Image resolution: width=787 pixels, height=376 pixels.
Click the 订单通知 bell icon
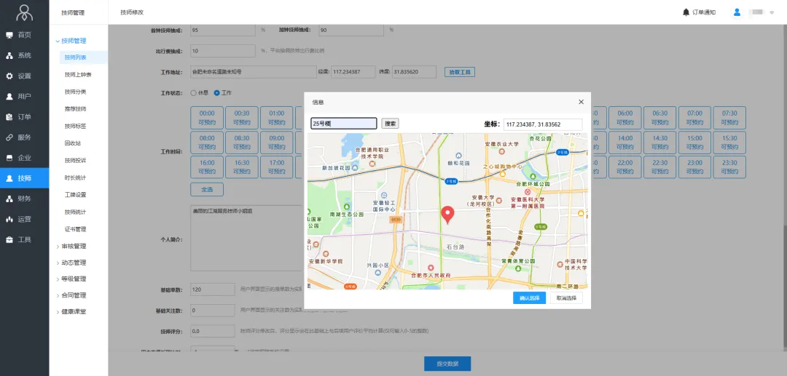tap(686, 12)
